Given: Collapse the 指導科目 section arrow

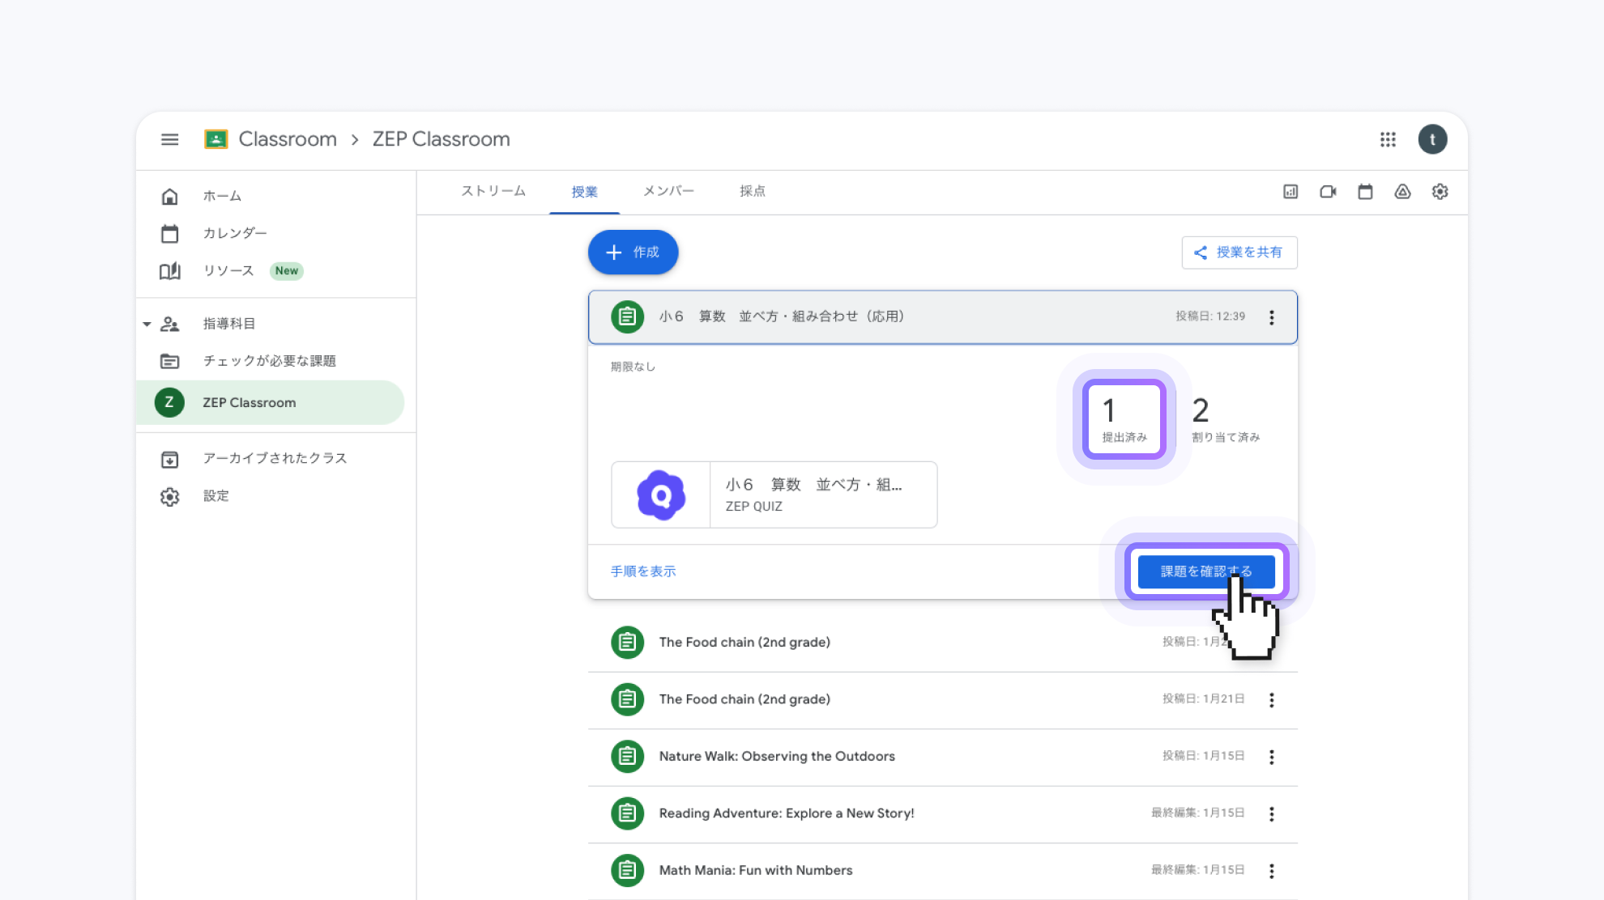Looking at the screenshot, I should 147,324.
